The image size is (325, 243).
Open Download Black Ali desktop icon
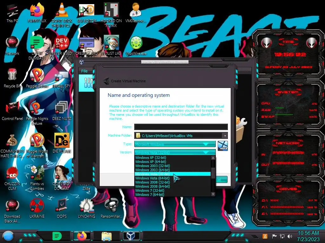pyautogui.click(x=12, y=211)
